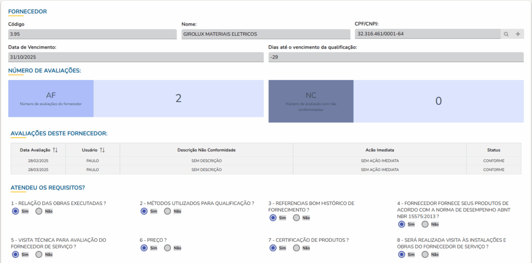The height and width of the screenshot is (263, 532).
Task: Click the plus icon beside CPF/CNPJ field
Action: coord(517,34)
